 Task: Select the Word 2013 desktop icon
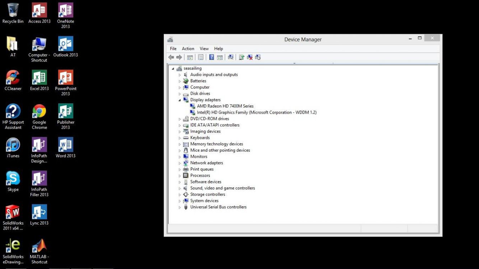point(65,148)
